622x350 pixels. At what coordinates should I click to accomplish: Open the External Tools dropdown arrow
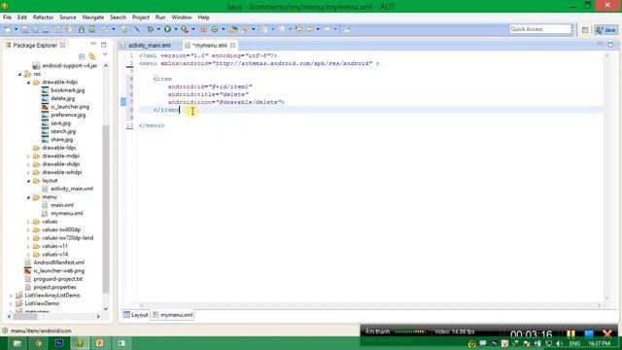click(x=193, y=29)
